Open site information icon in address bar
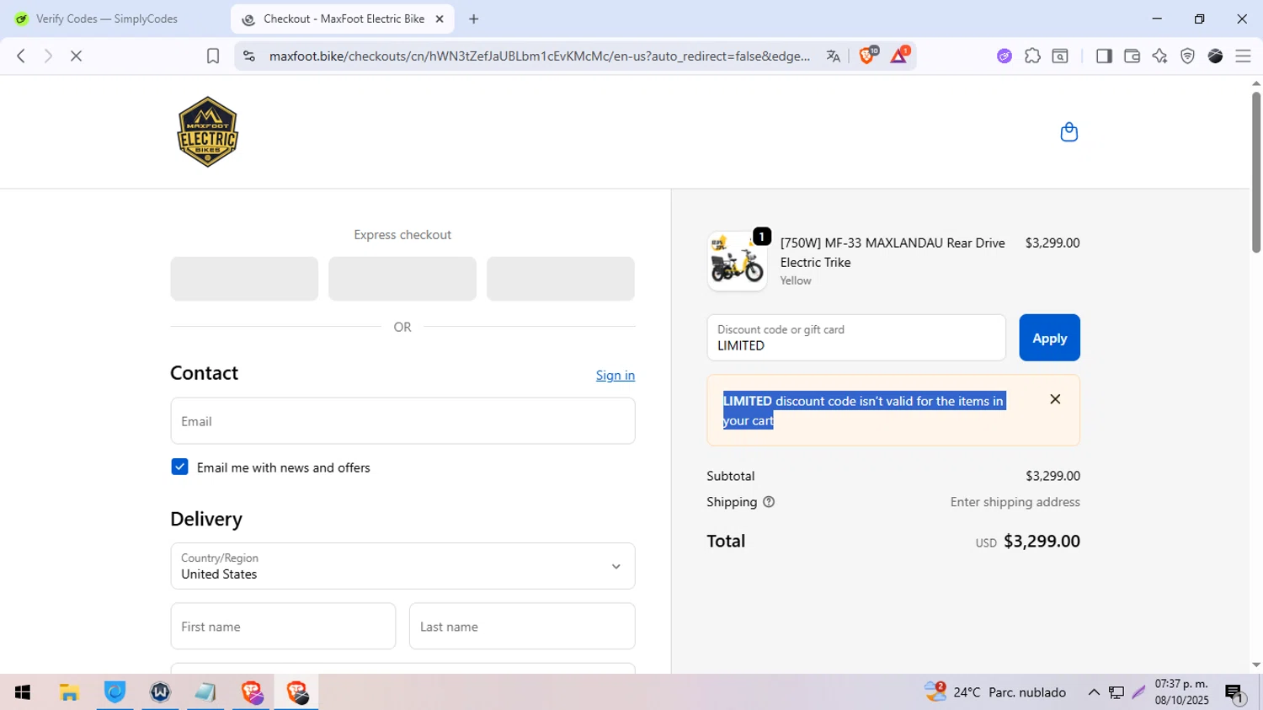Image resolution: width=1263 pixels, height=710 pixels. 248,56
